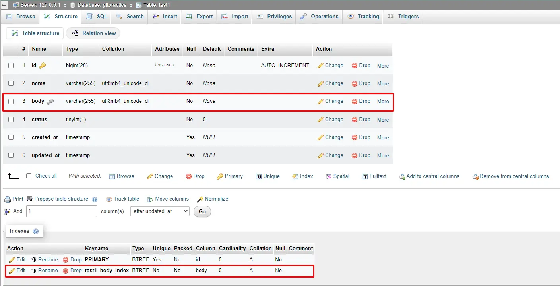Select the body column checkbox
The width and height of the screenshot is (560, 286).
pos(11,101)
